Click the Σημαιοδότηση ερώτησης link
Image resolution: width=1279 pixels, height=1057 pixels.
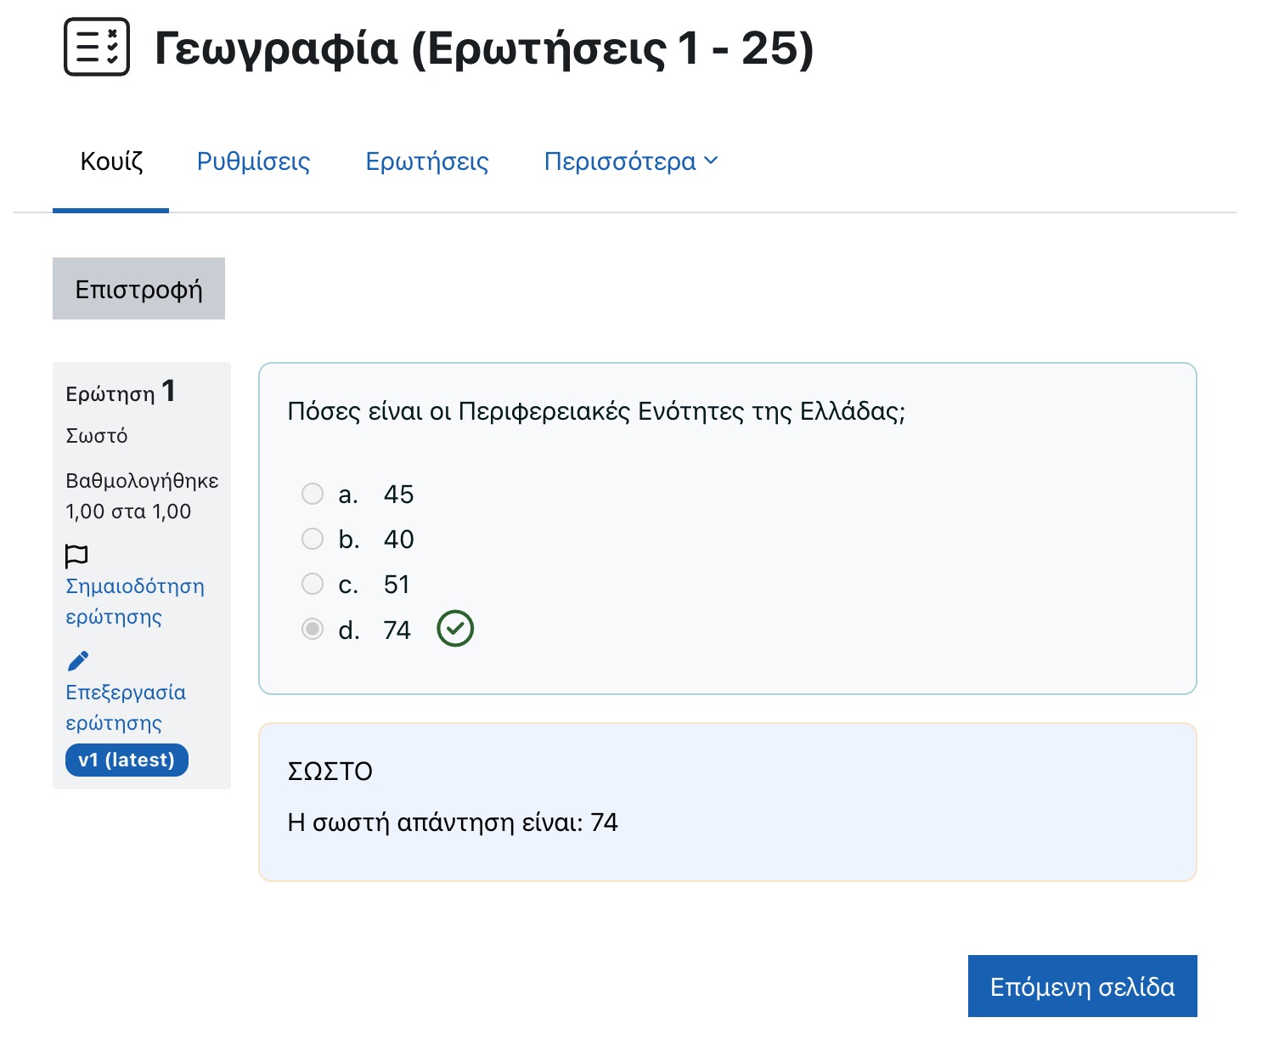tap(134, 602)
